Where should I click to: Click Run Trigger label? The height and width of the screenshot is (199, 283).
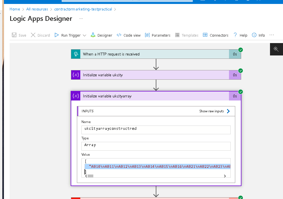click(x=71, y=35)
